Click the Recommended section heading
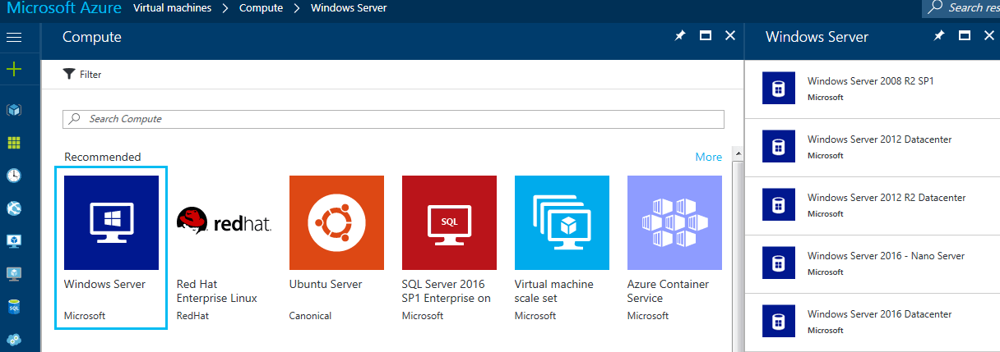This screenshot has height=352, width=1000. (103, 157)
